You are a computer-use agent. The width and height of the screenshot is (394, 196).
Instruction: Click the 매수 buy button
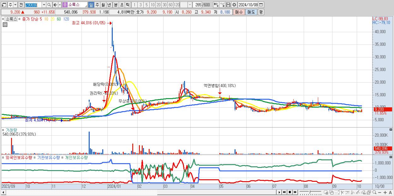pyautogui.click(x=239, y=12)
